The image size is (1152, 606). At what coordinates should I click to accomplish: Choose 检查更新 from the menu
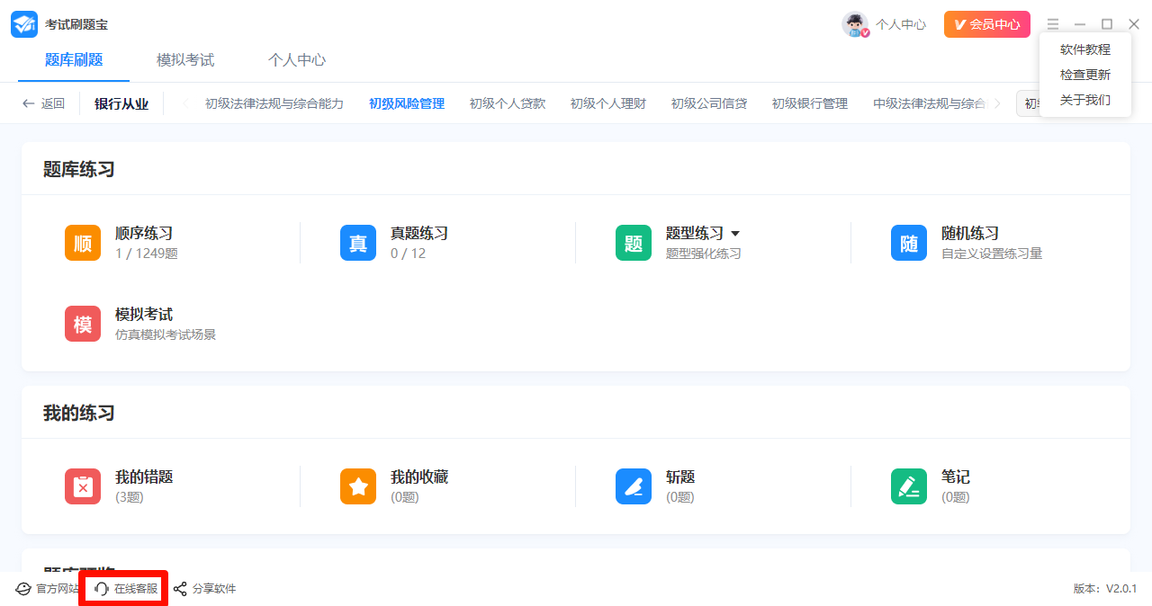[1085, 75]
